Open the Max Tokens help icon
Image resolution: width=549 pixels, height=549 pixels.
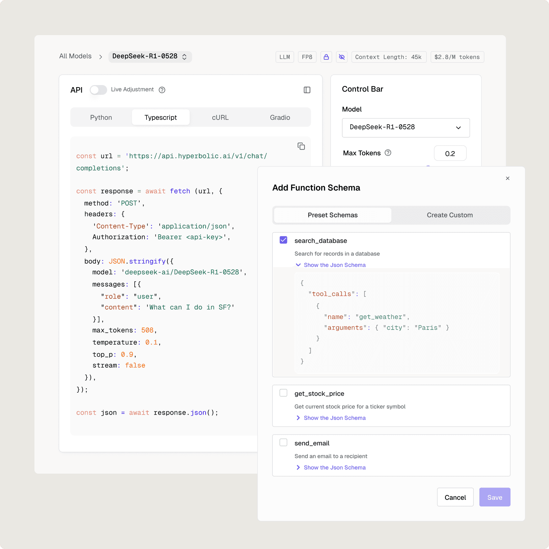(x=388, y=153)
